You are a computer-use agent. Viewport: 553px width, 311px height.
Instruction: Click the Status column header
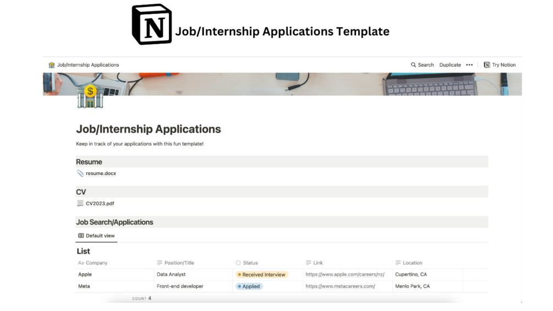[250, 263]
